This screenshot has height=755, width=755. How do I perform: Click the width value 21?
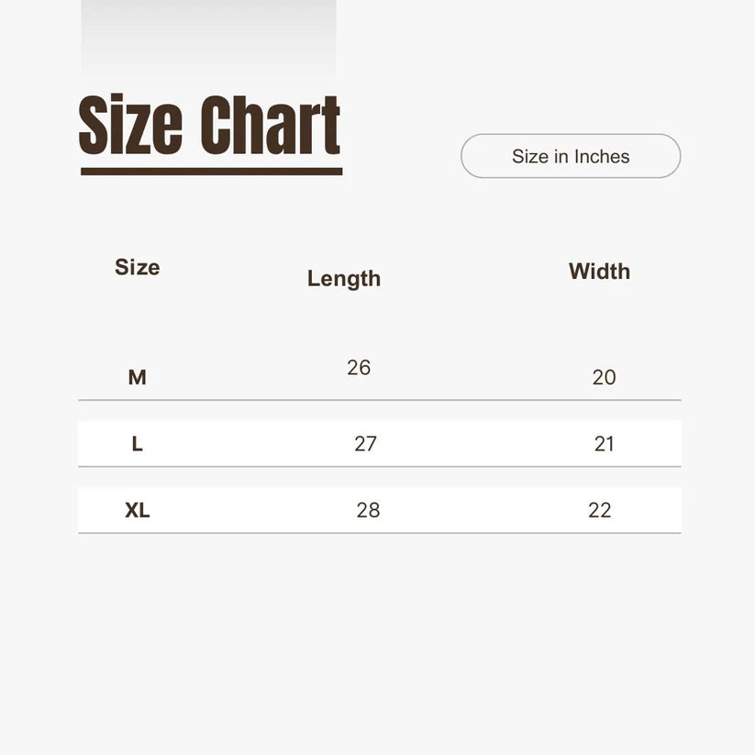[604, 444]
